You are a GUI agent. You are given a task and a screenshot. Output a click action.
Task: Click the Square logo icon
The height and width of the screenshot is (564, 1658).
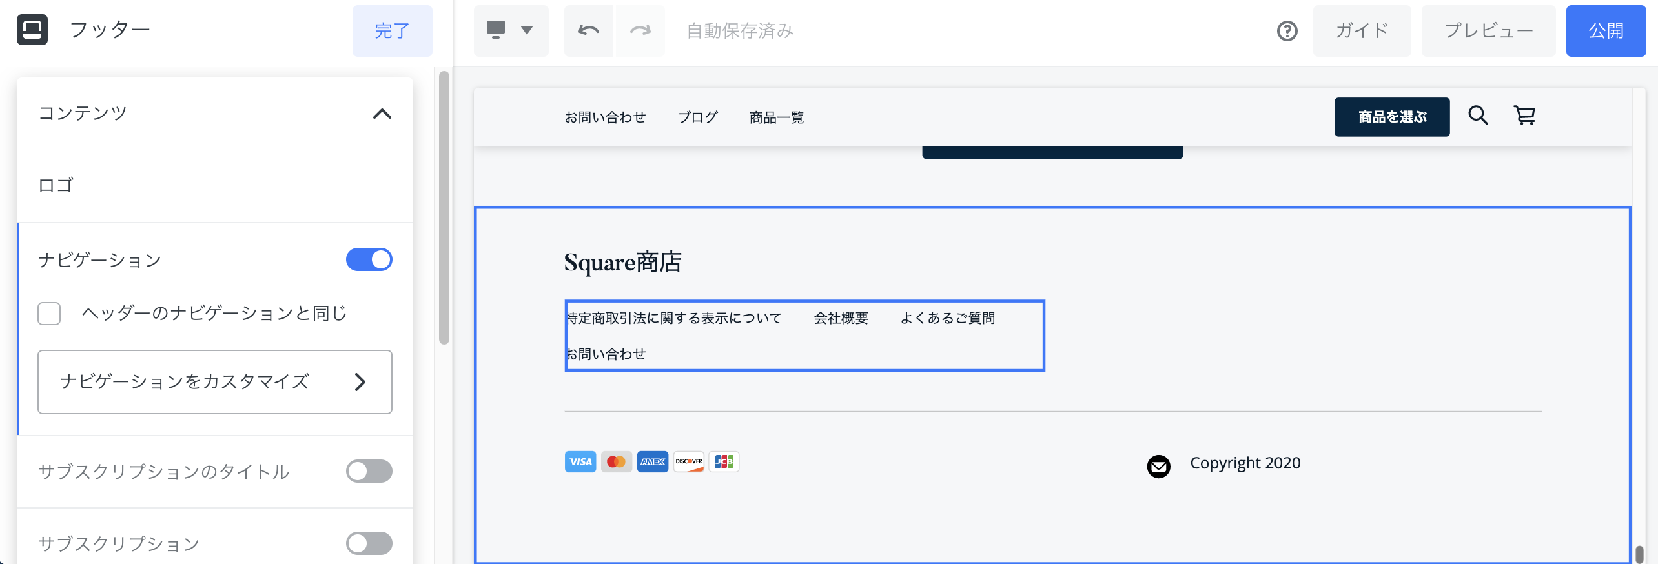[x=32, y=30]
